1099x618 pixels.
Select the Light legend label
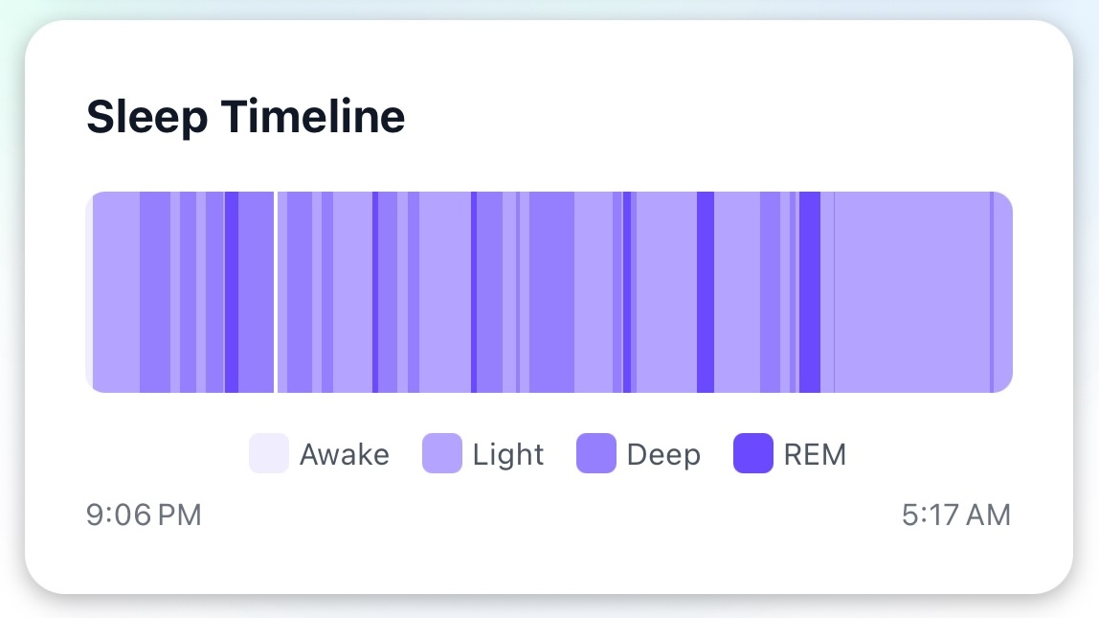tap(508, 454)
